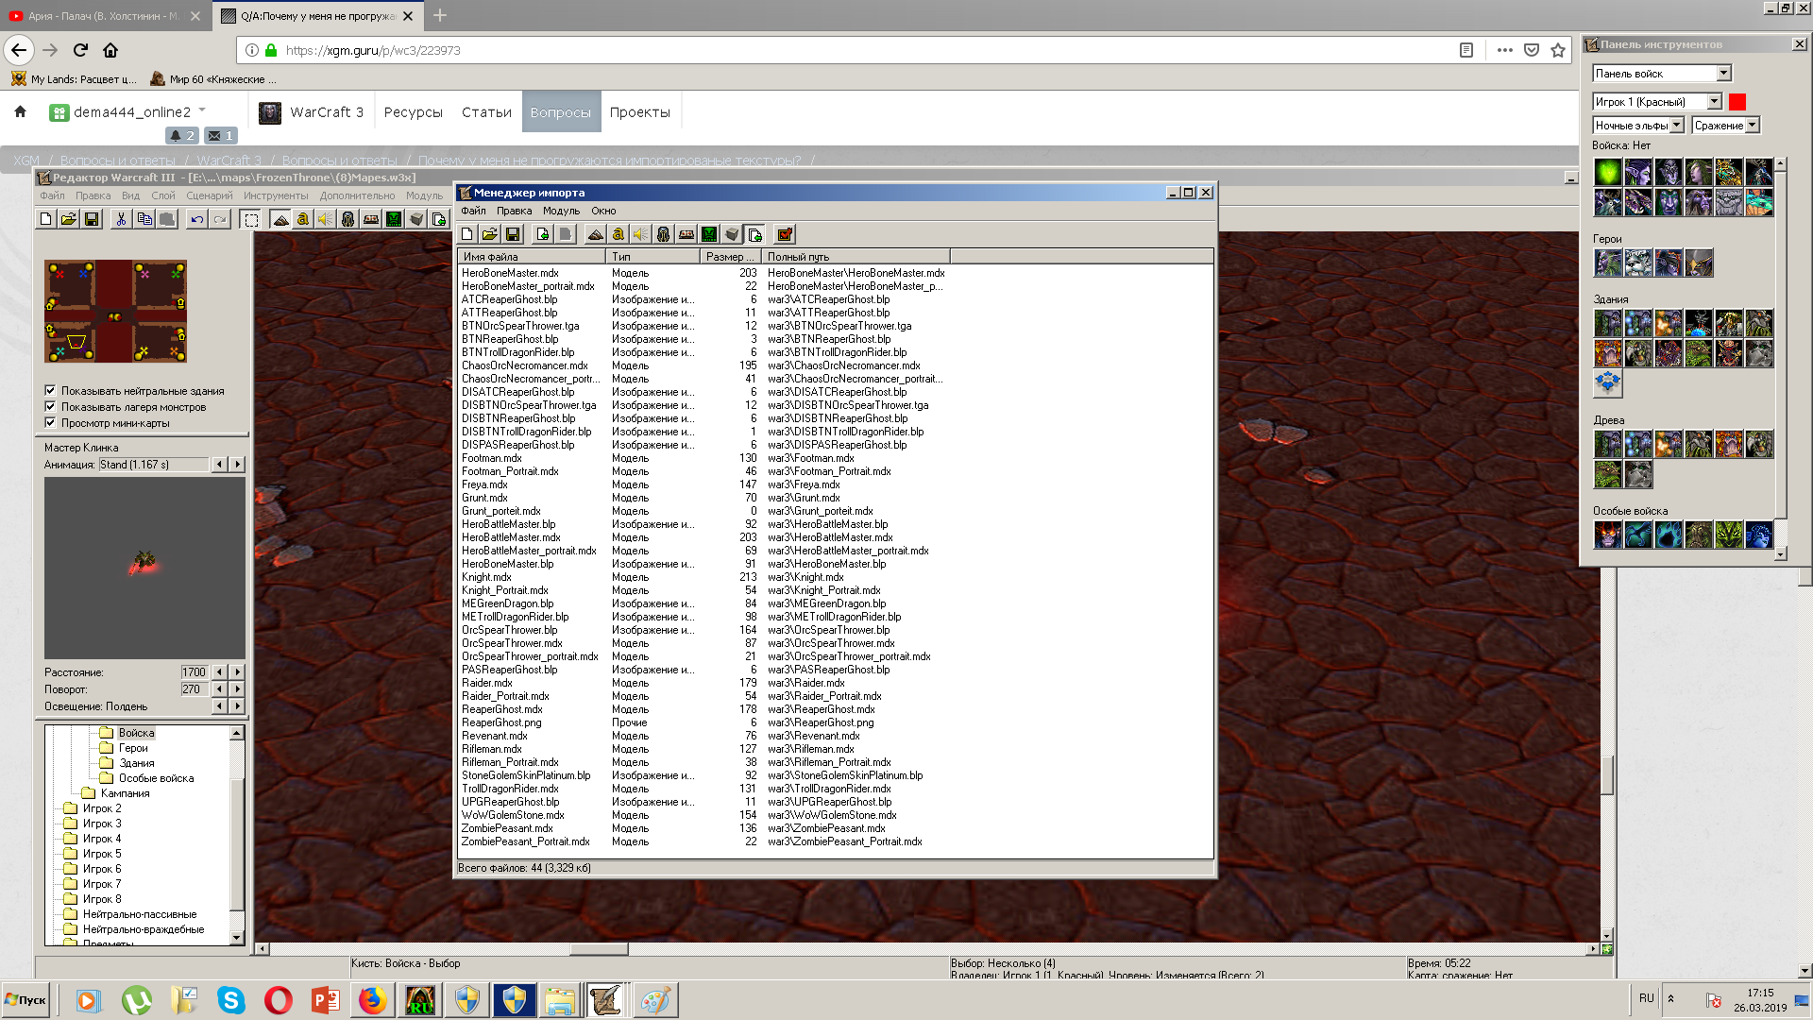Uncheck 'Показывать лагеря монстров' checkbox

coord(50,406)
